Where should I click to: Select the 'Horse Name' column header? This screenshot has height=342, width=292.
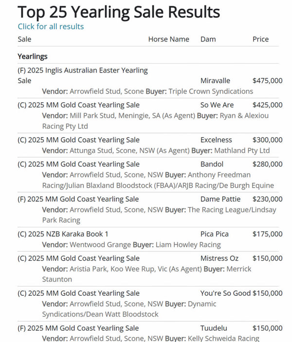pos(168,39)
